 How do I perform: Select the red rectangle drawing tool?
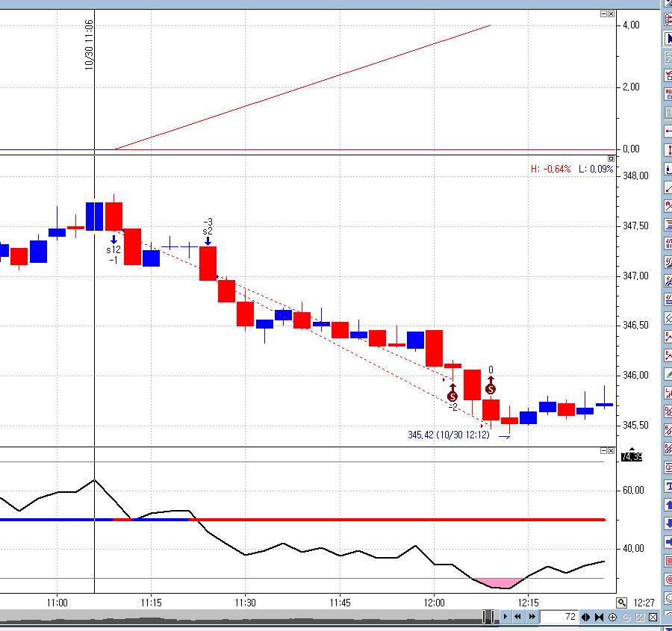coord(668,561)
